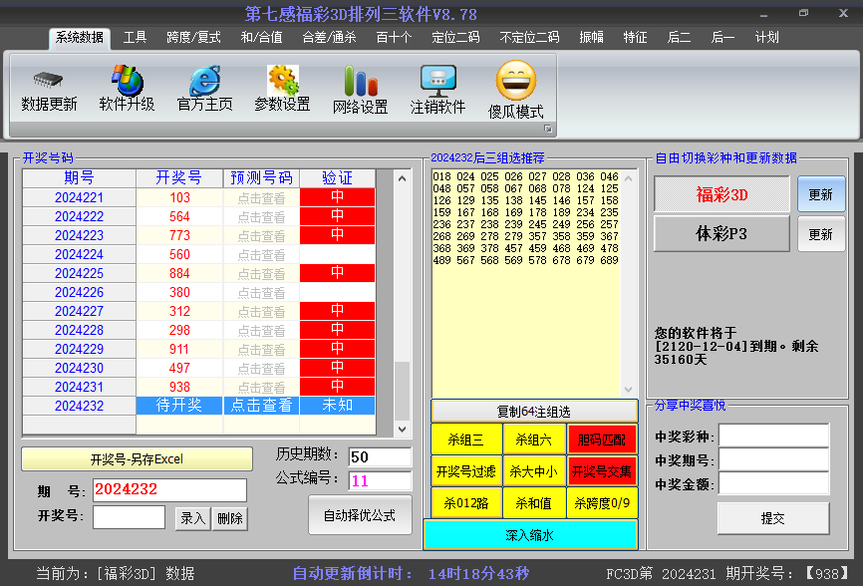
Task: Click draw table scrollbar up arrow
Action: coord(402,178)
